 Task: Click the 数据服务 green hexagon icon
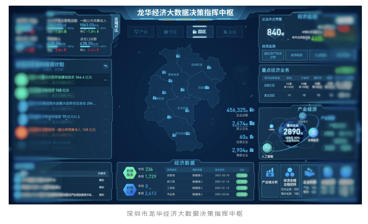(x=130, y=172)
